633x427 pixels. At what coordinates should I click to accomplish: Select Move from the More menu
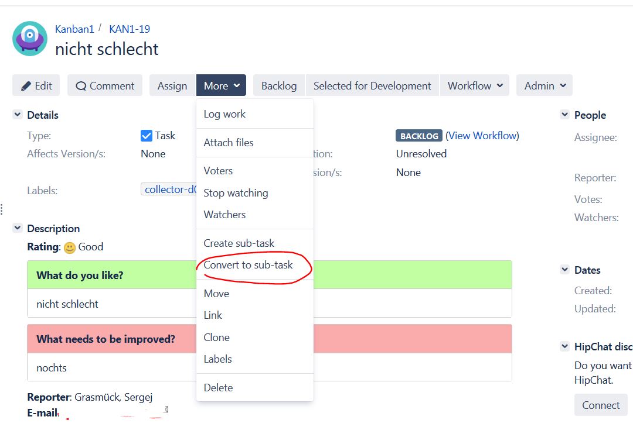pos(255,294)
